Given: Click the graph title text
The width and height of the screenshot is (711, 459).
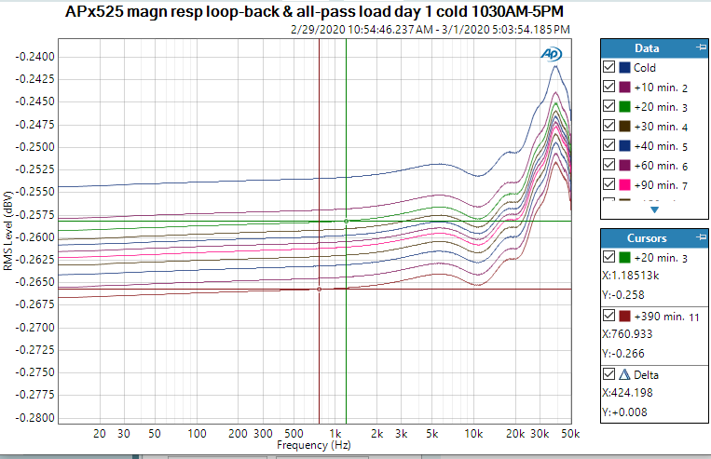Looking at the screenshot, I should pos(314,11).
